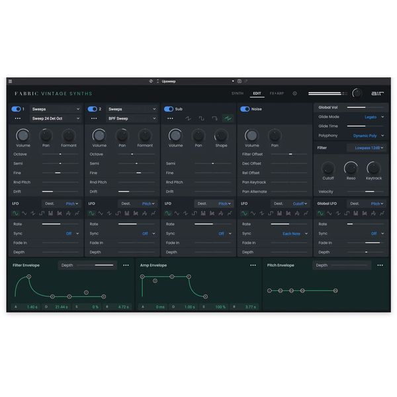Select the square wave for Global LFO
Screen dimensions: 397x397
[347, 214]
